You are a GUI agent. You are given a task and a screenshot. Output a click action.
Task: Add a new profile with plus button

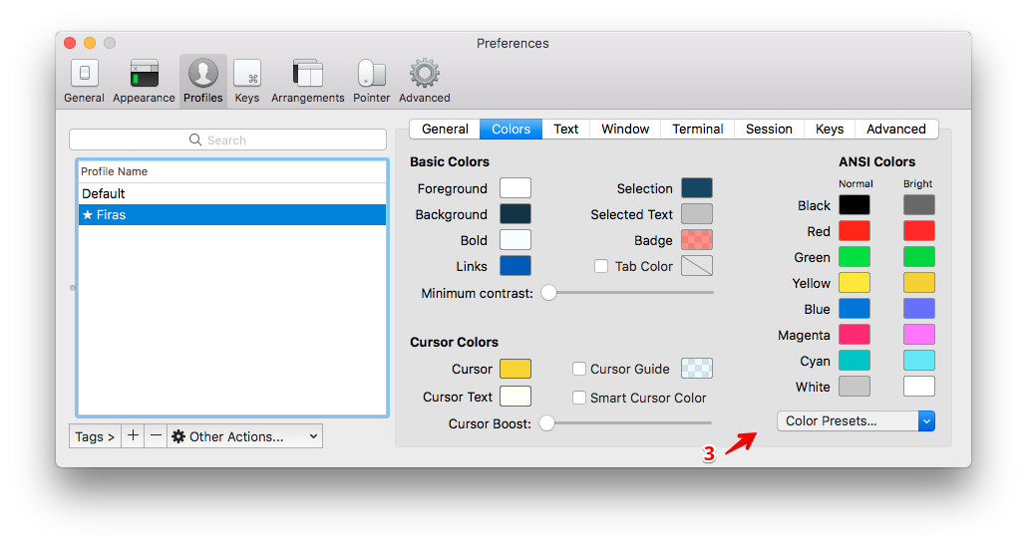[x=133, y=435]
